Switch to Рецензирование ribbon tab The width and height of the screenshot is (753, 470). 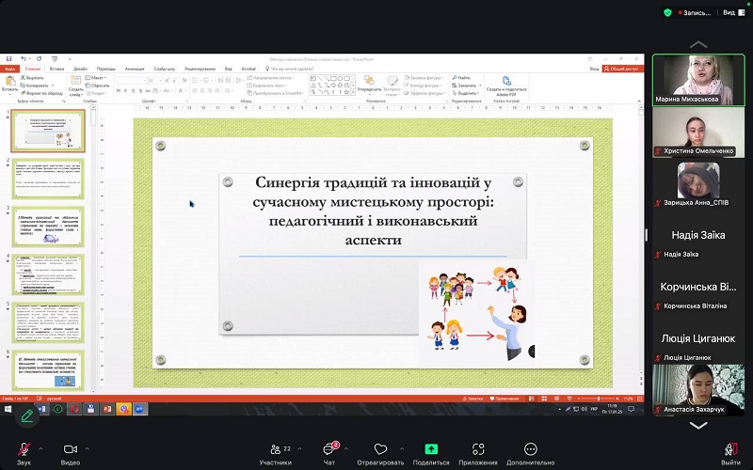click(200, 69)
